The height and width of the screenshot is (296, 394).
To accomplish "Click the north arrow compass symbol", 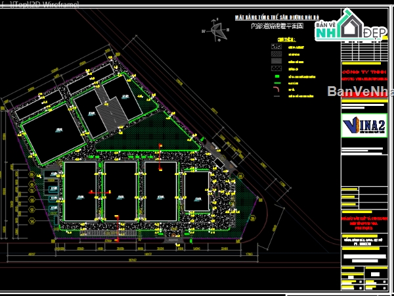I will click(215, 28).
